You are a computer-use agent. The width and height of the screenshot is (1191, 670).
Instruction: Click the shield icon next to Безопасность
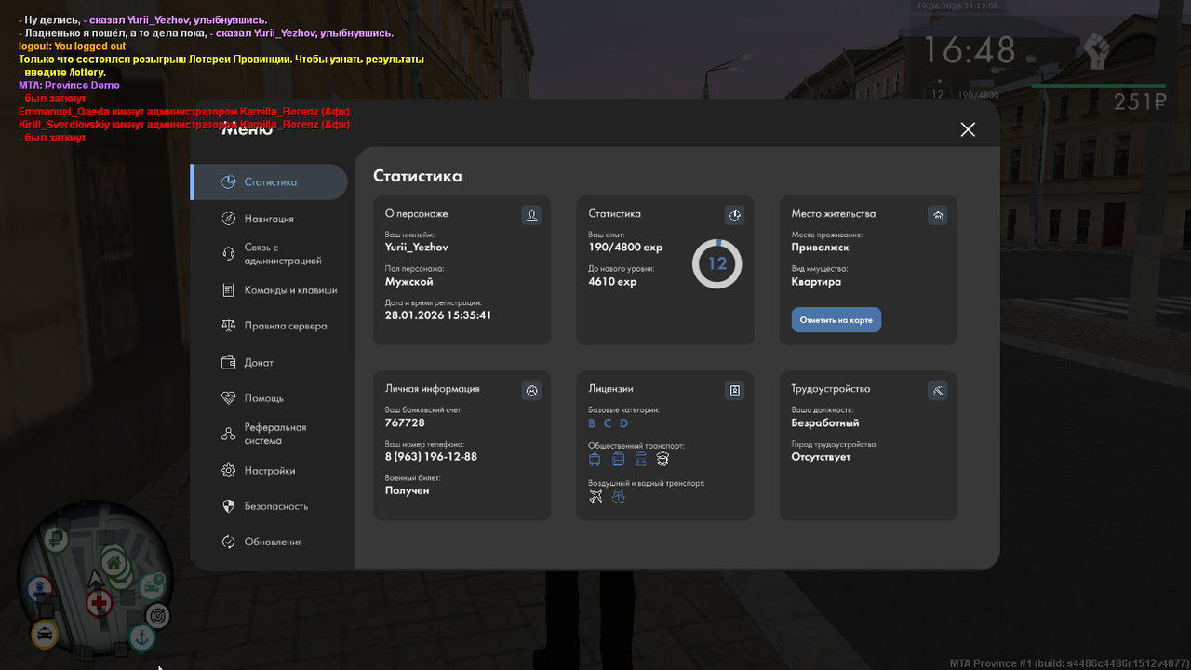click(x=229, y=506)
